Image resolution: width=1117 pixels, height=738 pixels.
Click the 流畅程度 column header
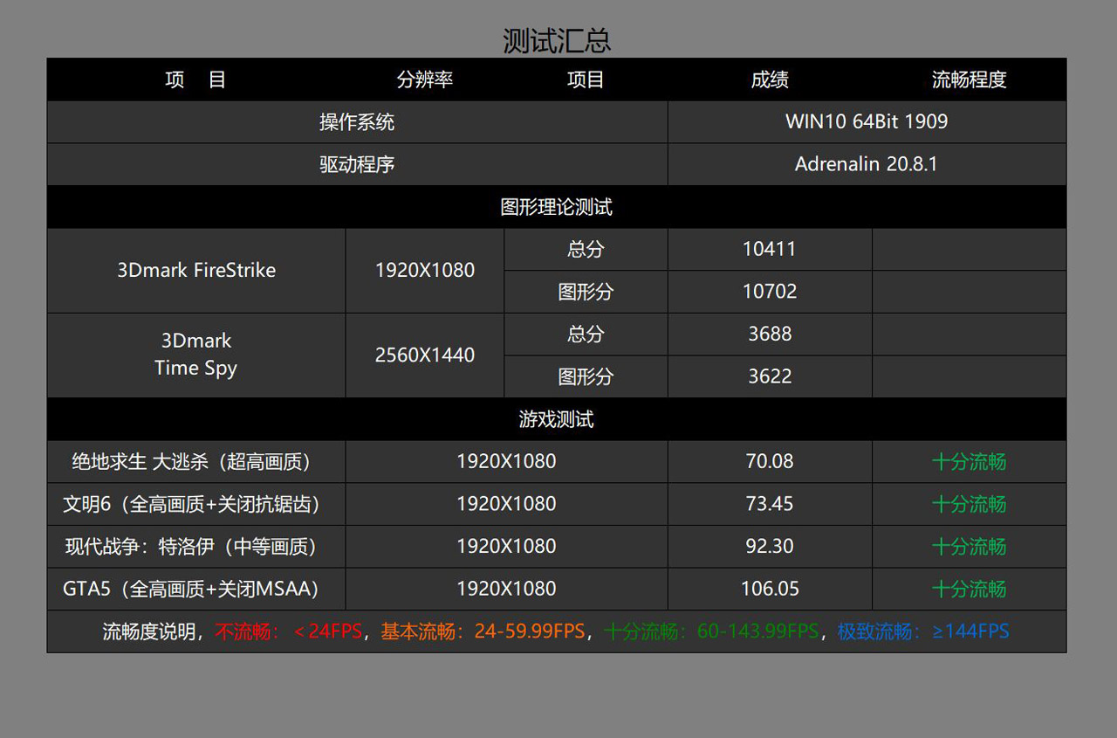pyautogui.click(x=967, y=79)
